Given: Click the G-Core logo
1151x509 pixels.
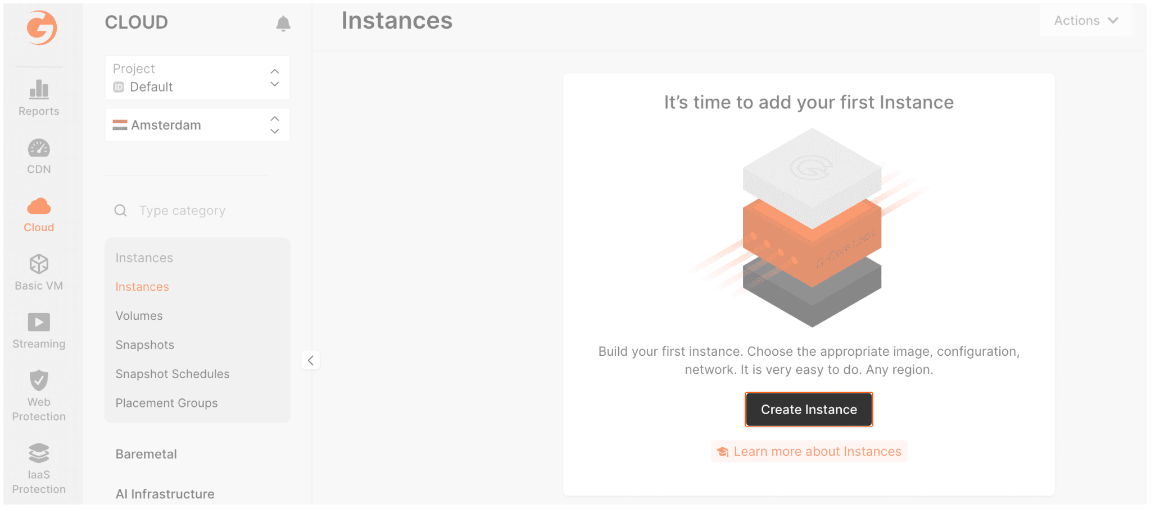Looking at the screenshot, I should click(x=42, y=27).
